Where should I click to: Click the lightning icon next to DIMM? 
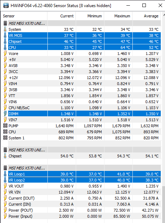click(5, 114)
